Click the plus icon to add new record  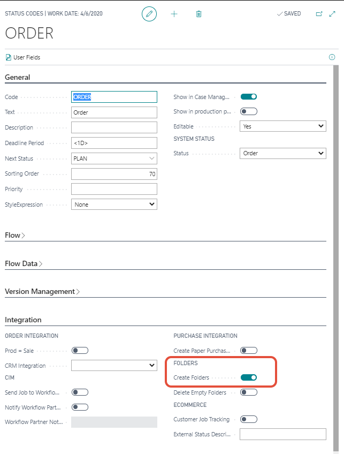174,14
